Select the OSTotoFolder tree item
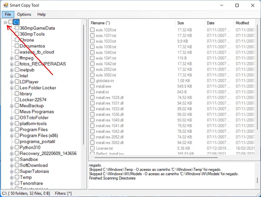The width and height of the screenshot is (261, 197). 34,118
